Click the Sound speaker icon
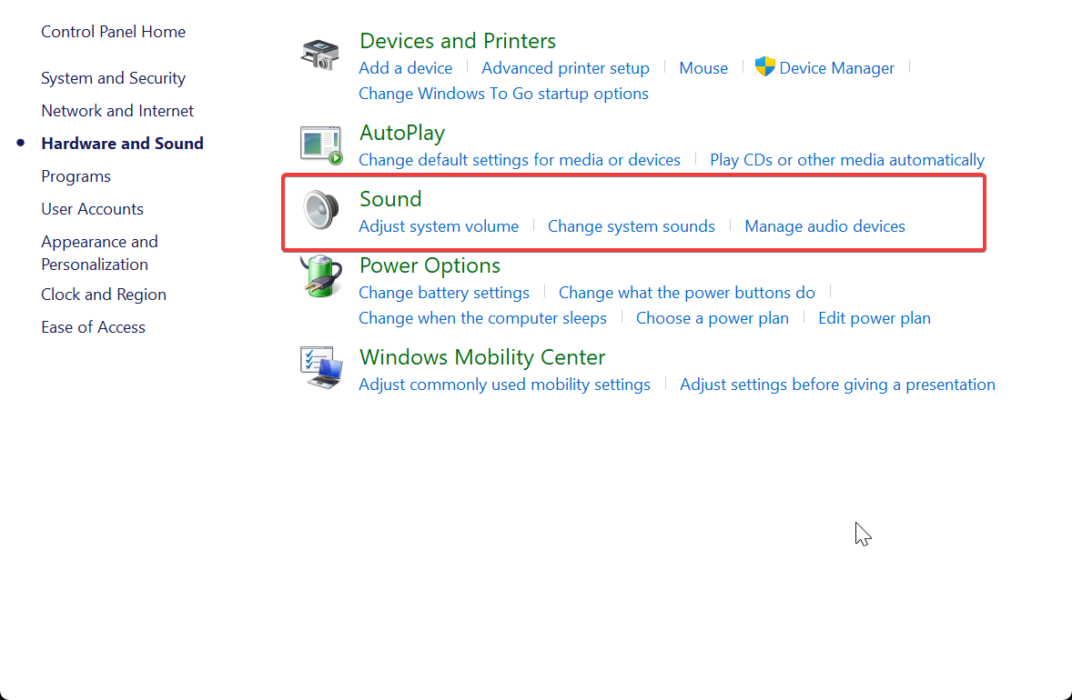Viewport: 1072px width, 700px height. pyautogui.click(x=320, y=210)
